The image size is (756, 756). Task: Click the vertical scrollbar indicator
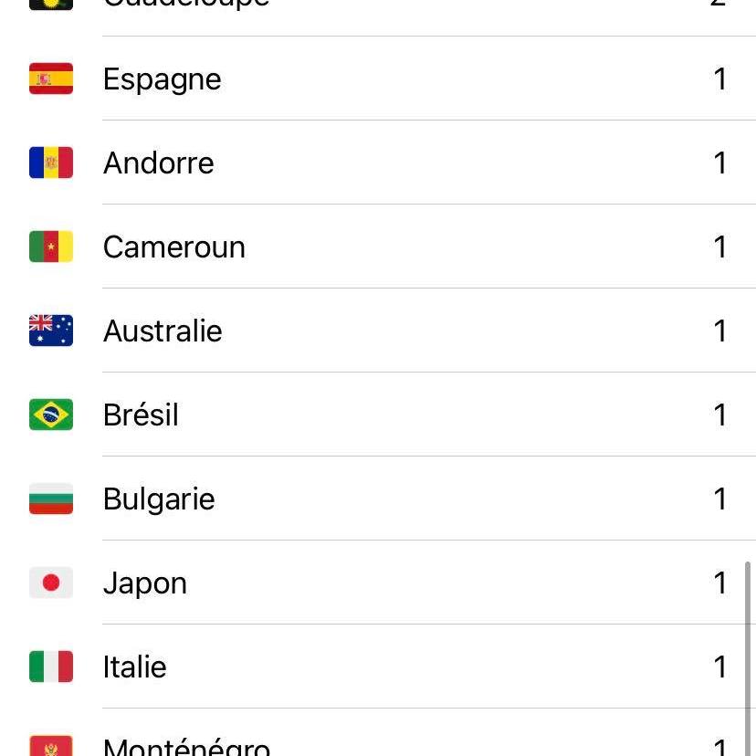click(750, 657)
